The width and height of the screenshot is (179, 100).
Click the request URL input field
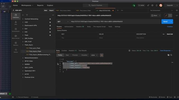pos(115,22)
